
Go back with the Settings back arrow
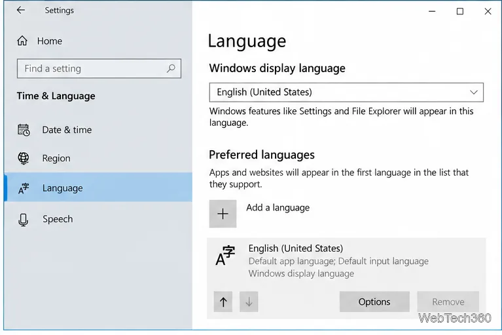click(21, 10)
